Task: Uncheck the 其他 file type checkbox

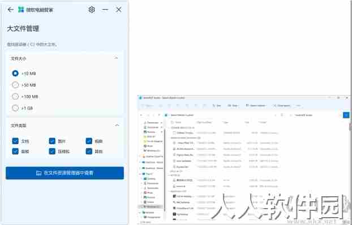Action: coord(89,151)
